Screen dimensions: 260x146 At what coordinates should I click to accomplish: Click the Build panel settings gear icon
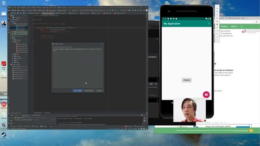click(142, 115)
